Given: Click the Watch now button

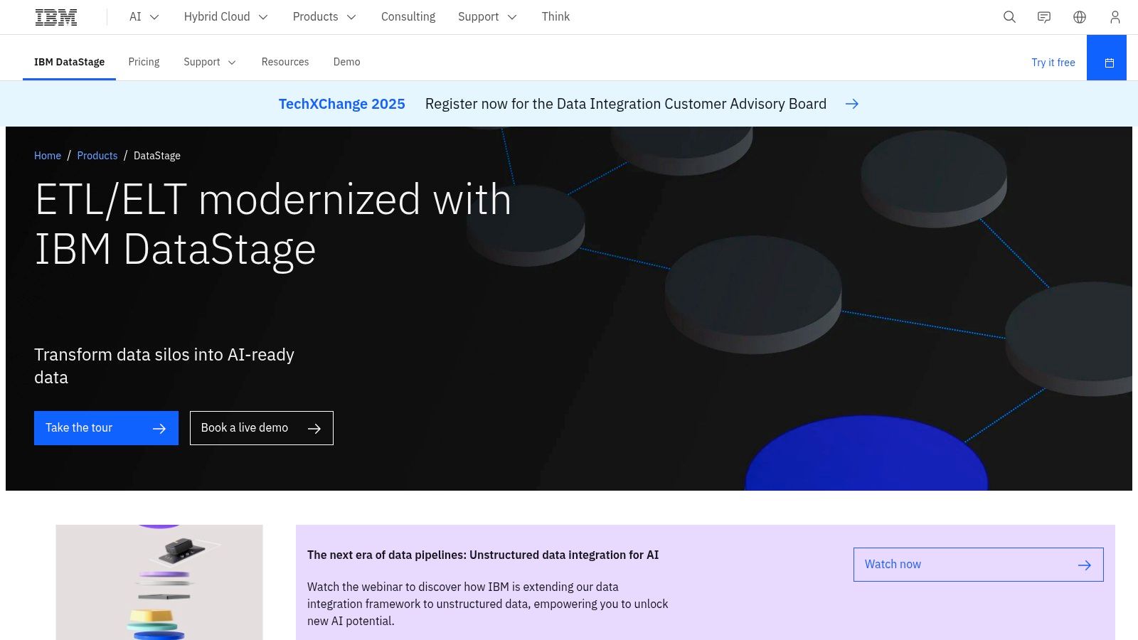Looking at the screenshot, I should coord(978,565).
